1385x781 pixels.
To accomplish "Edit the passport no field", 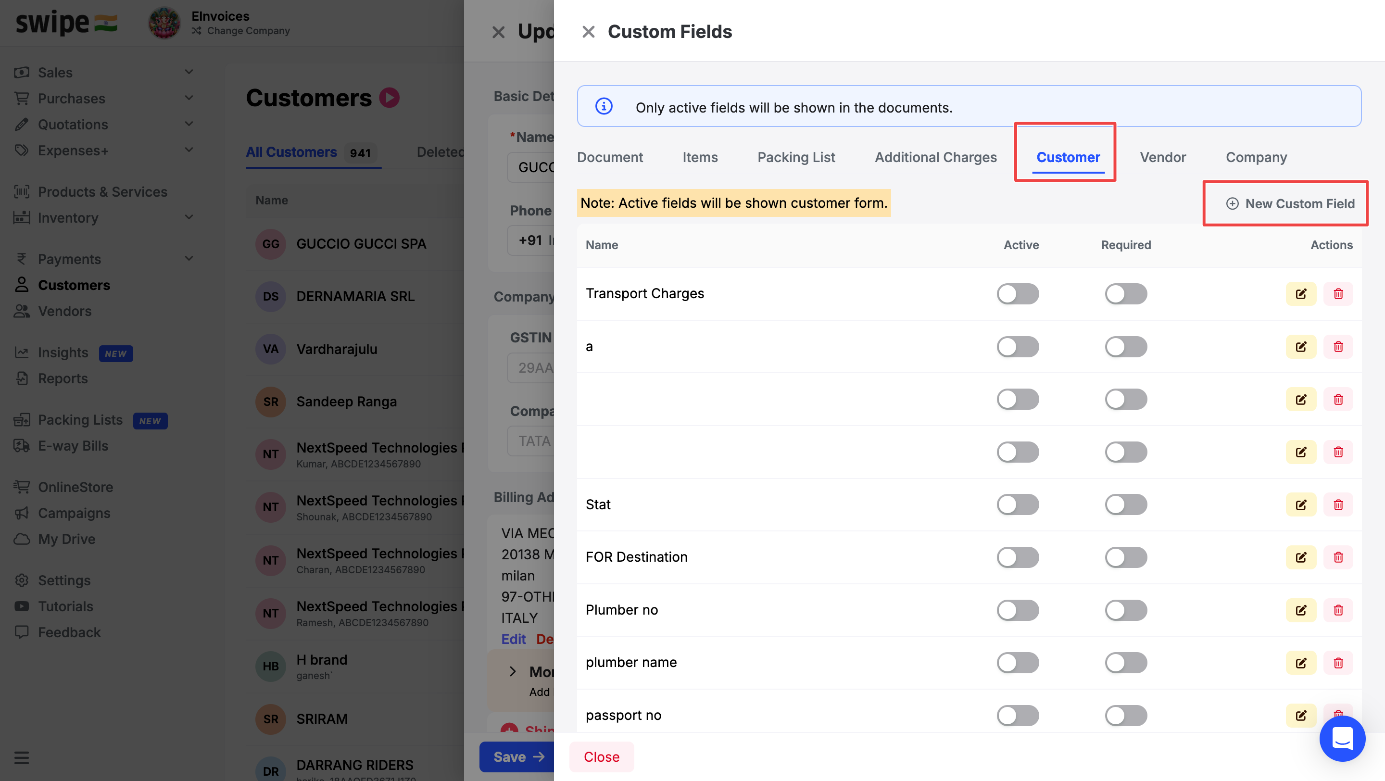I will click(x=1300, y=716).
